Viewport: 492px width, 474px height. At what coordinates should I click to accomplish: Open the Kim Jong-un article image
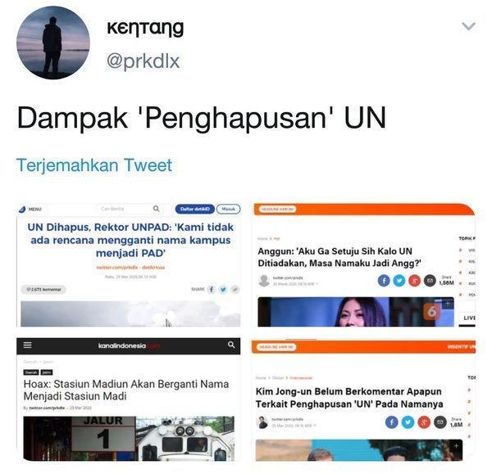(359, 450)
